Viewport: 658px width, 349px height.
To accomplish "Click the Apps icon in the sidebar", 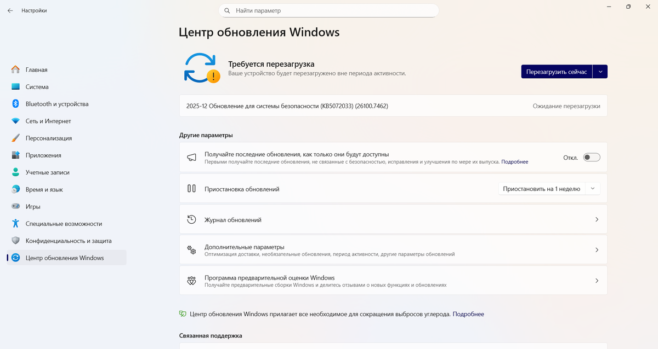I will point(15,155).
